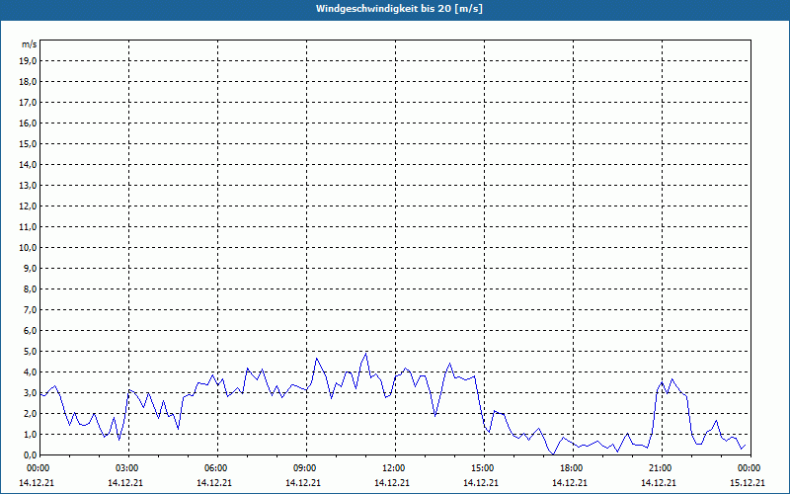The width and height of the screenshot is (790, 494).
Task: Click the 19,0 y-axis value
Action: pyautogui.click(x=28, y=61)
